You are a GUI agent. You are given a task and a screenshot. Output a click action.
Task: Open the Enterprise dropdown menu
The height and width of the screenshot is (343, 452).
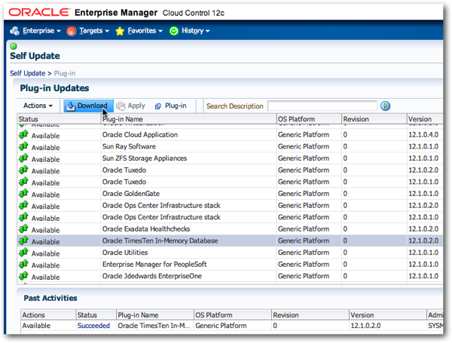tap(41, 31)
